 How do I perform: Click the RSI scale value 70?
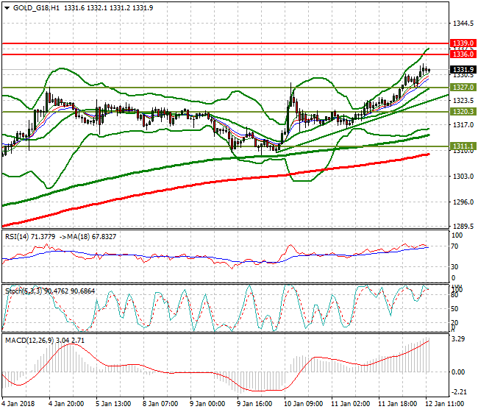pyautogui.click(x=454, y=246)
